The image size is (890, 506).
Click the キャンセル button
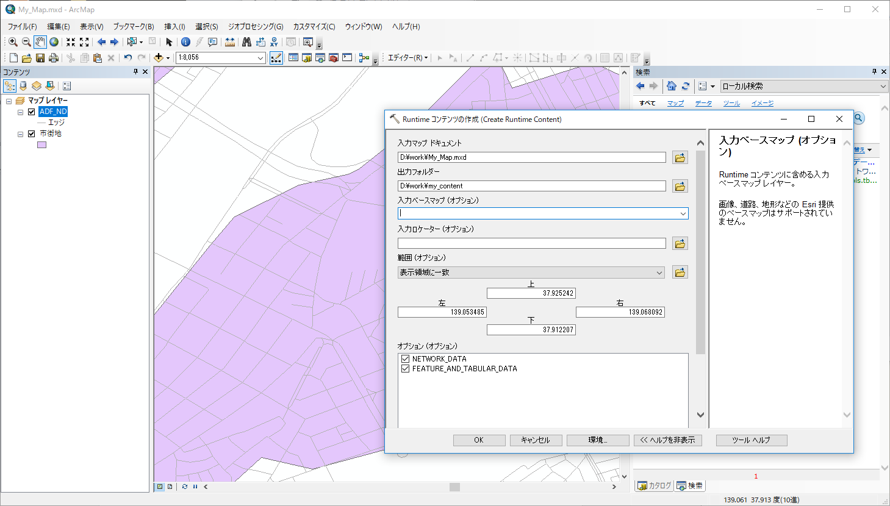[536, 440]
